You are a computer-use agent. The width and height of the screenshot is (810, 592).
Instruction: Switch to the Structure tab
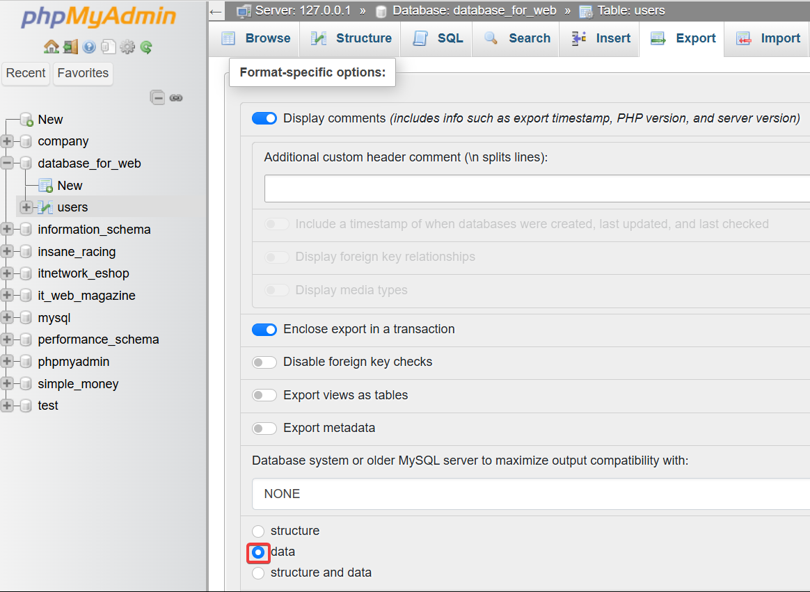(x=351, y=38)
